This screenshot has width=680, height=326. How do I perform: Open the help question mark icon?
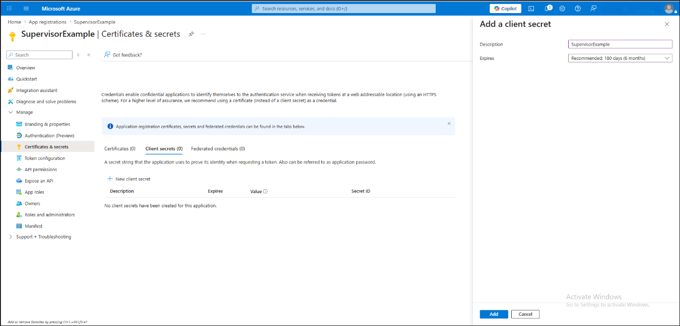pos(578,9)
